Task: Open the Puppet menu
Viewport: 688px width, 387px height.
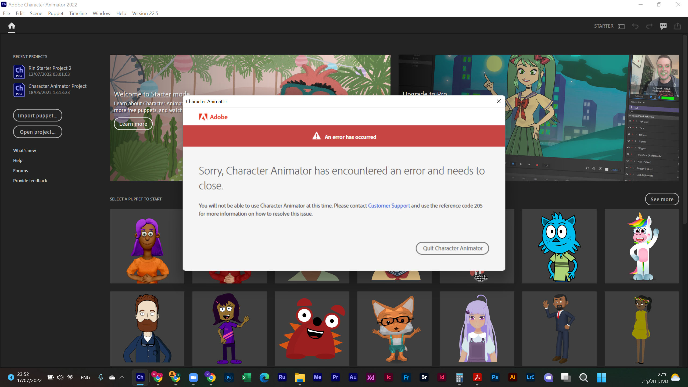Action: click(x=55, y=13)
